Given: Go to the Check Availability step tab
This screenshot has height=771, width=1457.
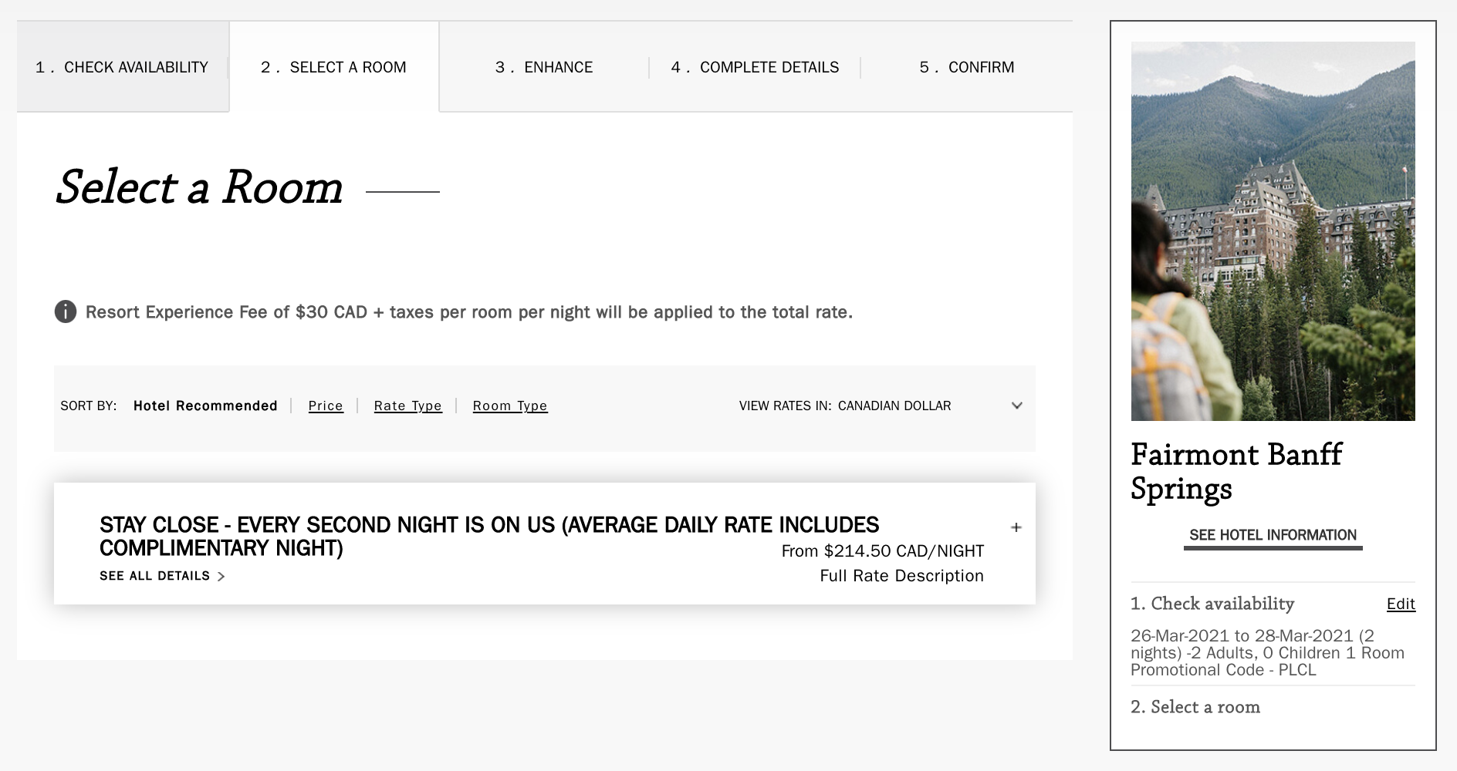Looking at the screenshot, I should pos(122,67).
